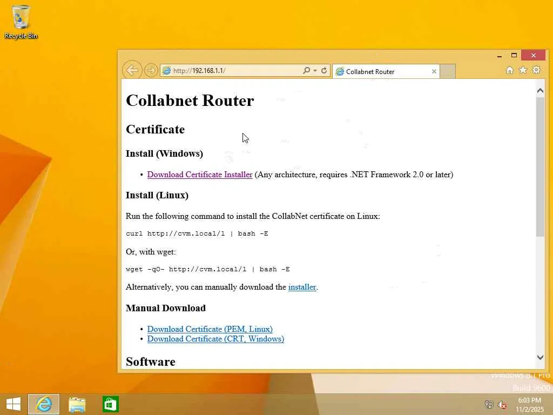This screenshot has height=415, width=553.
Task: Click the address bar search magnifier icon
Action: click(306, 70)
